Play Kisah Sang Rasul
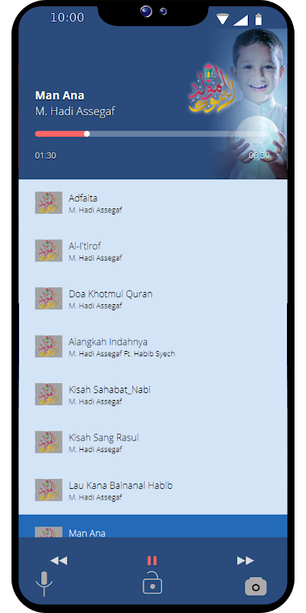The width and height of the screenshot is (306, 613). tap(153, 442)
